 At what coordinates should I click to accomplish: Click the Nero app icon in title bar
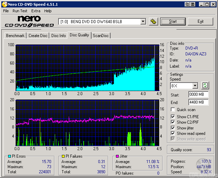point(4,4)
